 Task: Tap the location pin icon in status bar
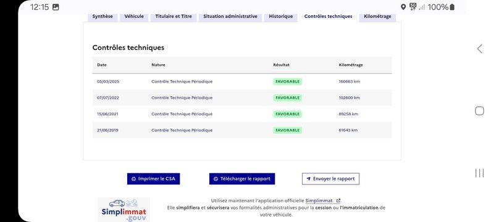(x=403, y=7)
